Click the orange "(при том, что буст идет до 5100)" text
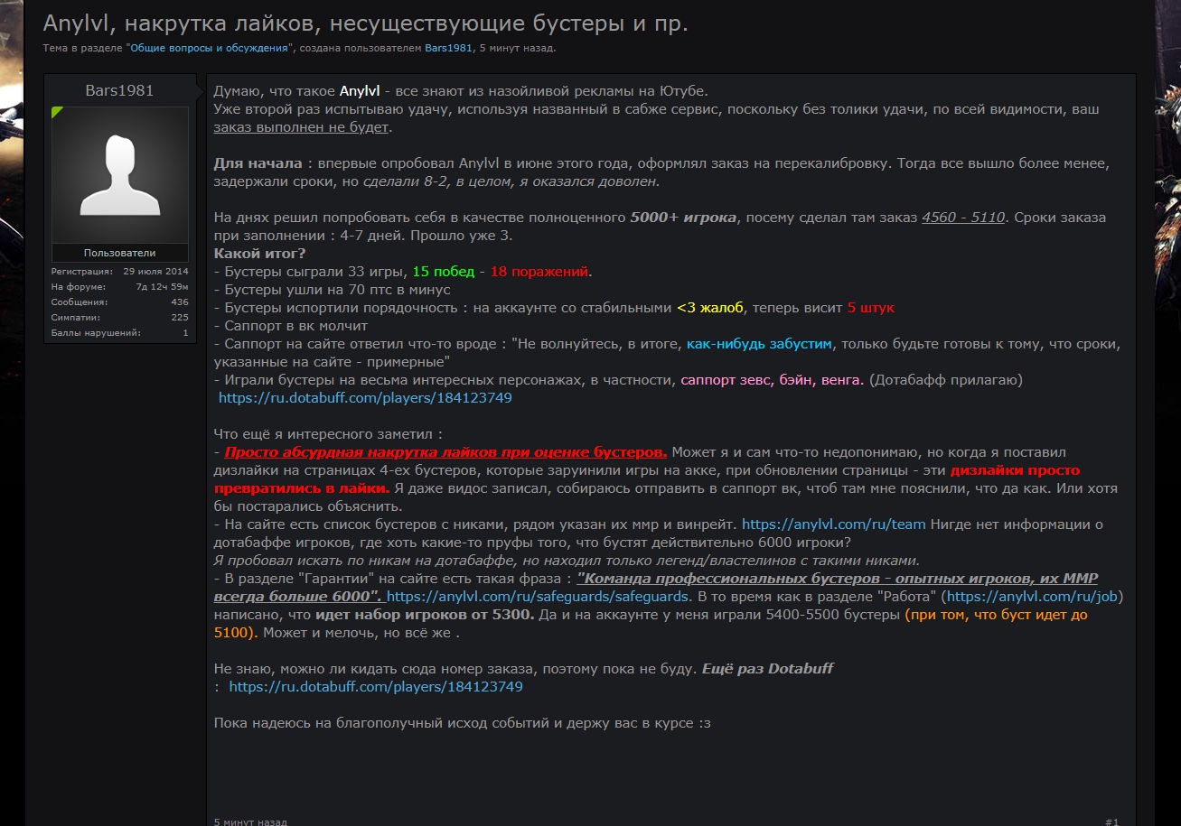Image resolution: width=1181 pixels, height=826 pixels. coord(650,623)
